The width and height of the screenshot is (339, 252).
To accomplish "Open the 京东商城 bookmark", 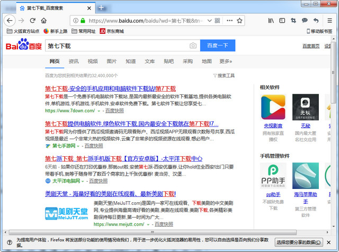I will coord(112,31).
